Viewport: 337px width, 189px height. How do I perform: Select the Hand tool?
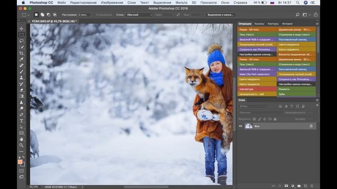click(x=21, y=139)
